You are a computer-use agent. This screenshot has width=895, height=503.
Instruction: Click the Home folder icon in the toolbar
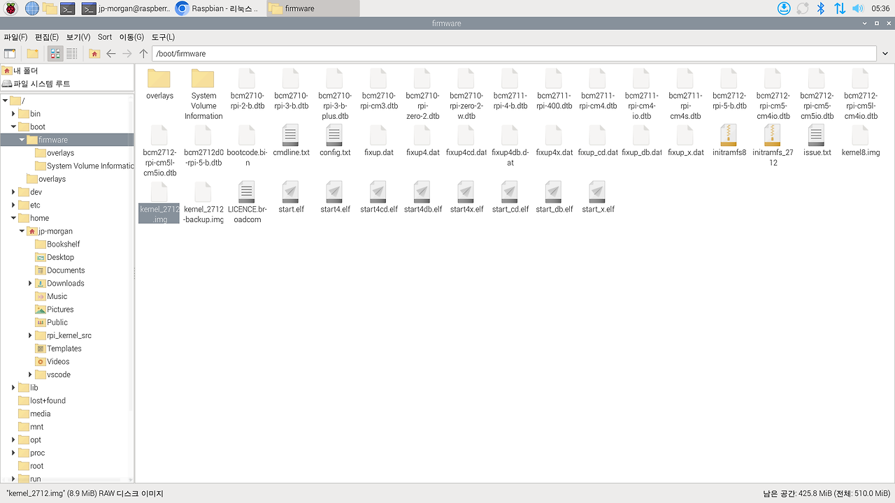[94, 53]
